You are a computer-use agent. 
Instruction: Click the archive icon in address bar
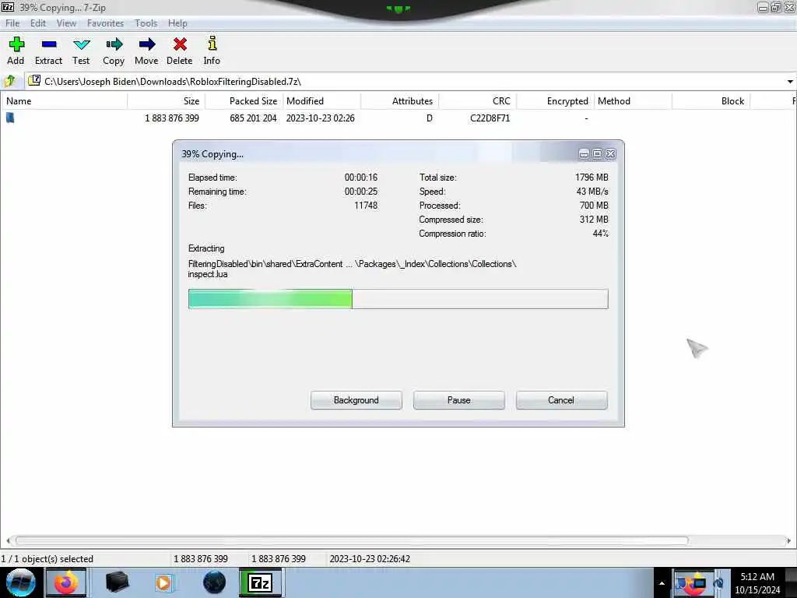click(34, 80)
